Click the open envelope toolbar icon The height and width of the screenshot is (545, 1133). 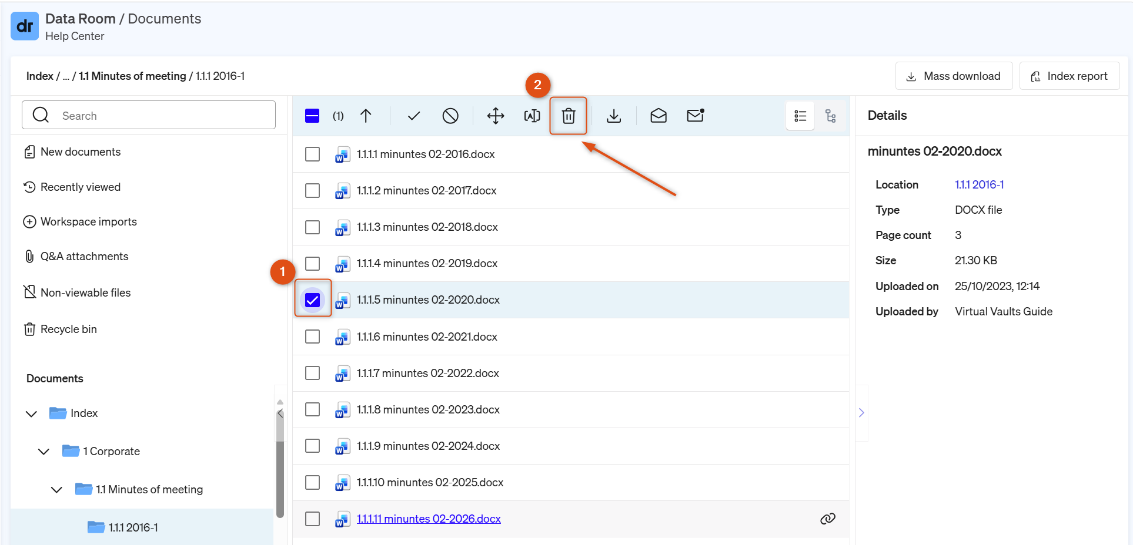coord(659,116)
